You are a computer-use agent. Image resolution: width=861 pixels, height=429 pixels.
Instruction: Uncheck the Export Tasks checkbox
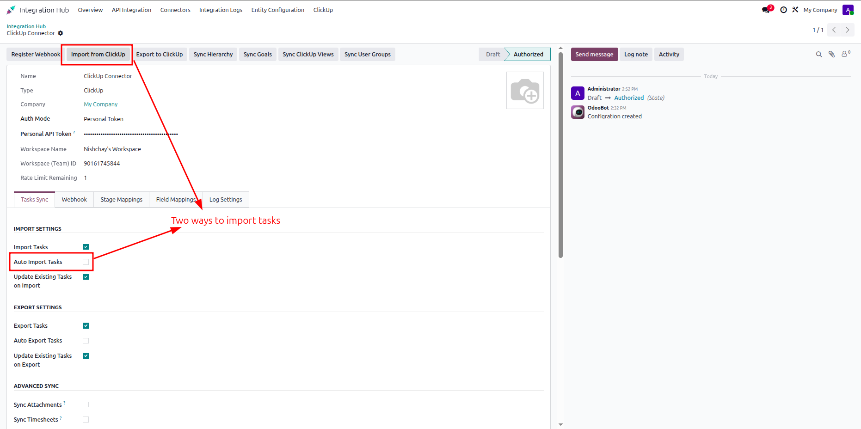(86, 326)
